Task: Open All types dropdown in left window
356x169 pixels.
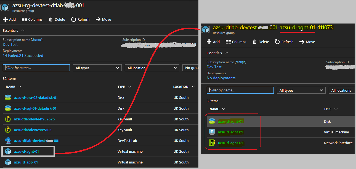Action: coord(97,68)
